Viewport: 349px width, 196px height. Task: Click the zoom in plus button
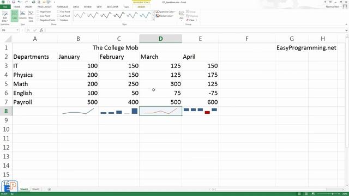click(339, 194)
